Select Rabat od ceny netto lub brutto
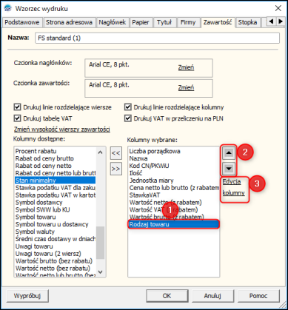The image size is (288, 310). coord(55,173)
